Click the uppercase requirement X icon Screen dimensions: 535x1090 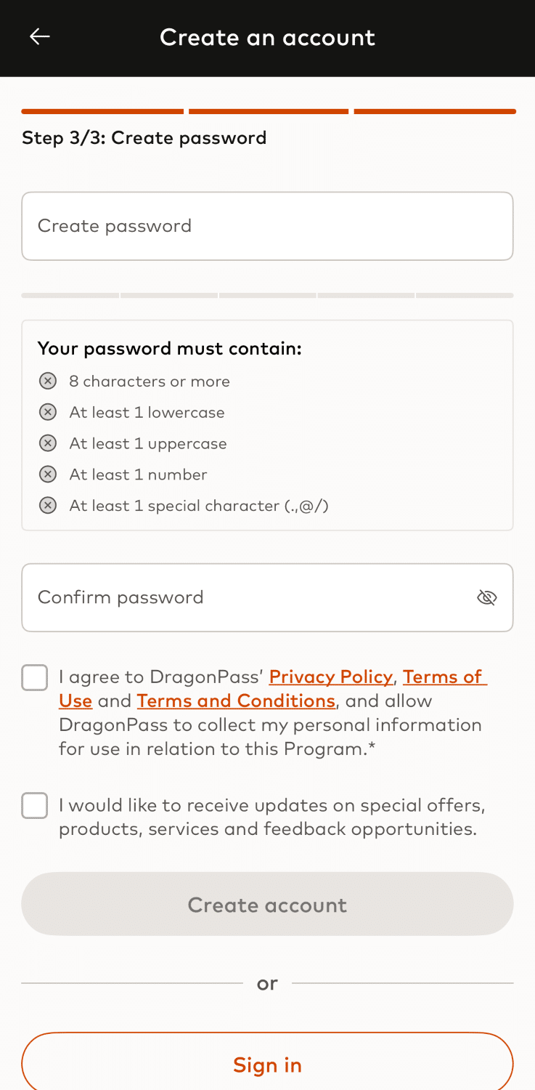pyautogui.click(x=48, y=443)
